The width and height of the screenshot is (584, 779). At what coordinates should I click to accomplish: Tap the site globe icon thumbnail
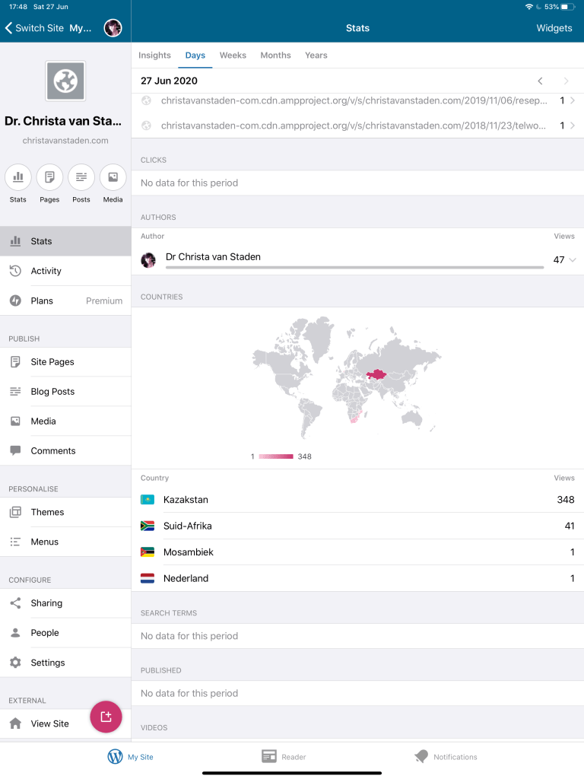[65, 81]
